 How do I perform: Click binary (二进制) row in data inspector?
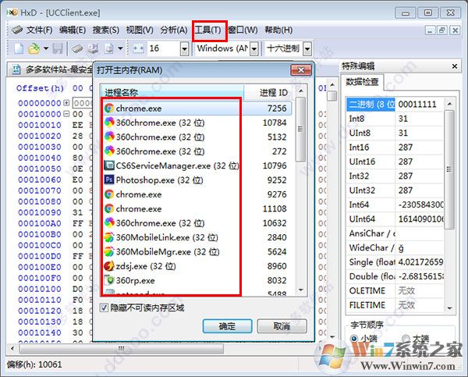point(395,104)
